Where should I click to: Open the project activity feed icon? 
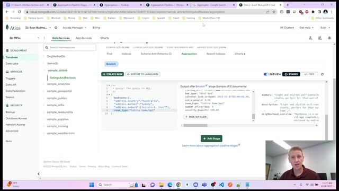click(x=320, y=38)
